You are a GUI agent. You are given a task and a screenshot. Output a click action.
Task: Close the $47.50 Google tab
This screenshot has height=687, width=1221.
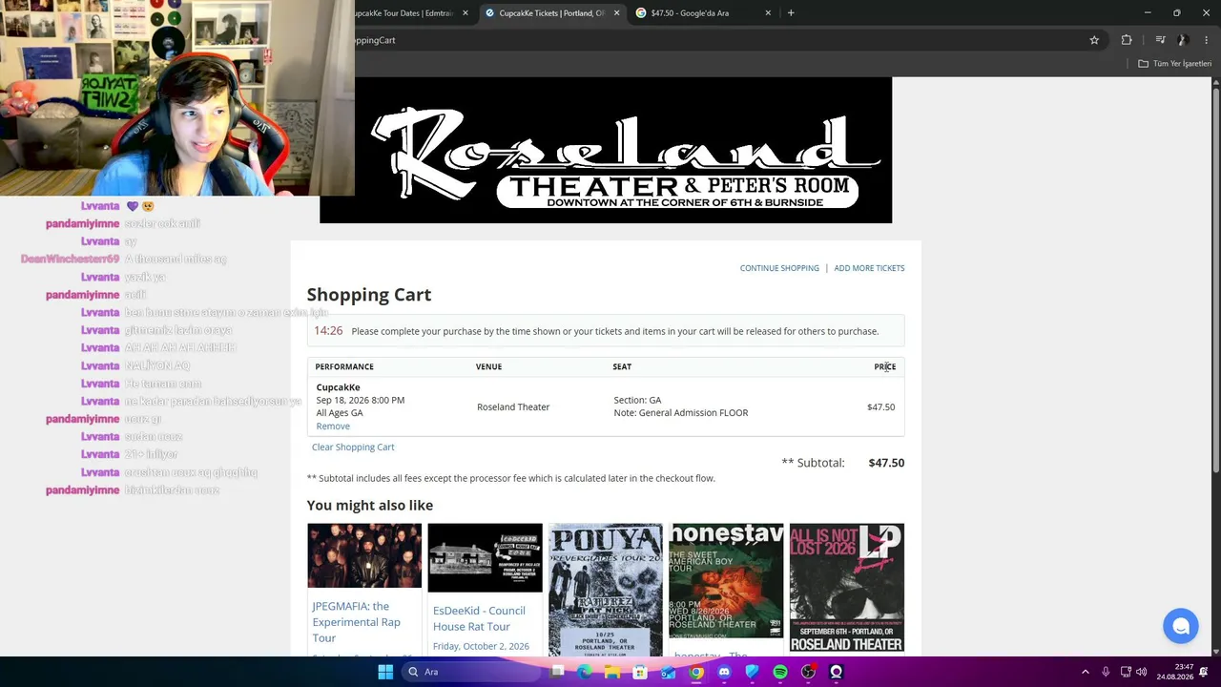(768, 13)
